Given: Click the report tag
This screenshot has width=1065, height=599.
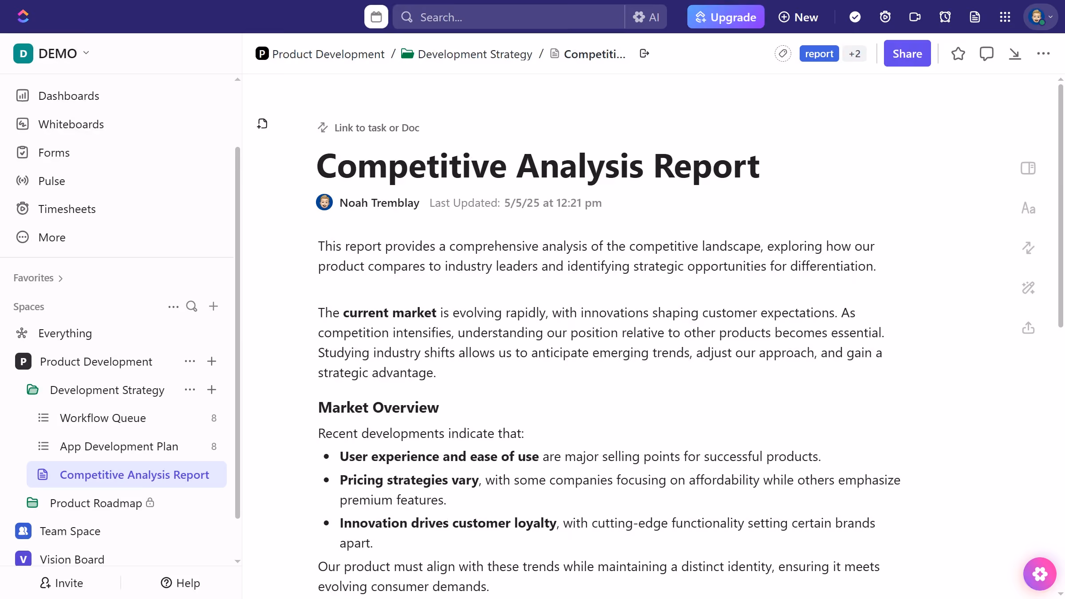Looking at the screenshot, I should point(819,54).
